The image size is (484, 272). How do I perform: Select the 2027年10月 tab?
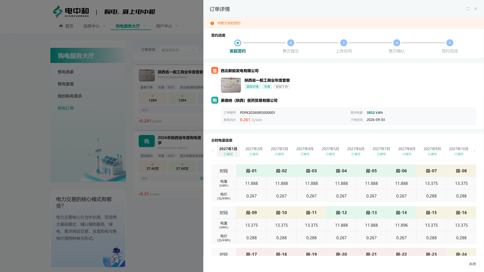(459, 151)
